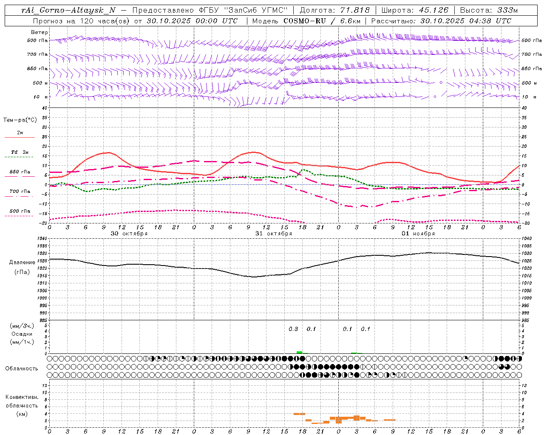Click the '(мм/1ч.)' precipitation unit label
Image resolution: width=544 pixels, height=435 pixels.
click(22, 342)
